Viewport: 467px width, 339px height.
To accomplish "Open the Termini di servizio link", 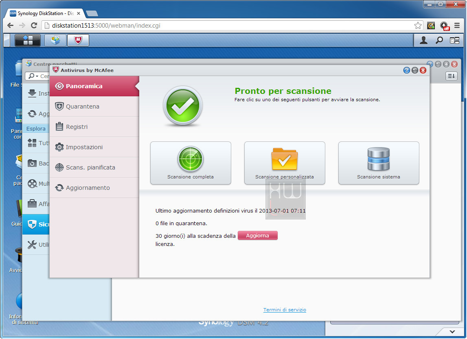I will [285, 310].
